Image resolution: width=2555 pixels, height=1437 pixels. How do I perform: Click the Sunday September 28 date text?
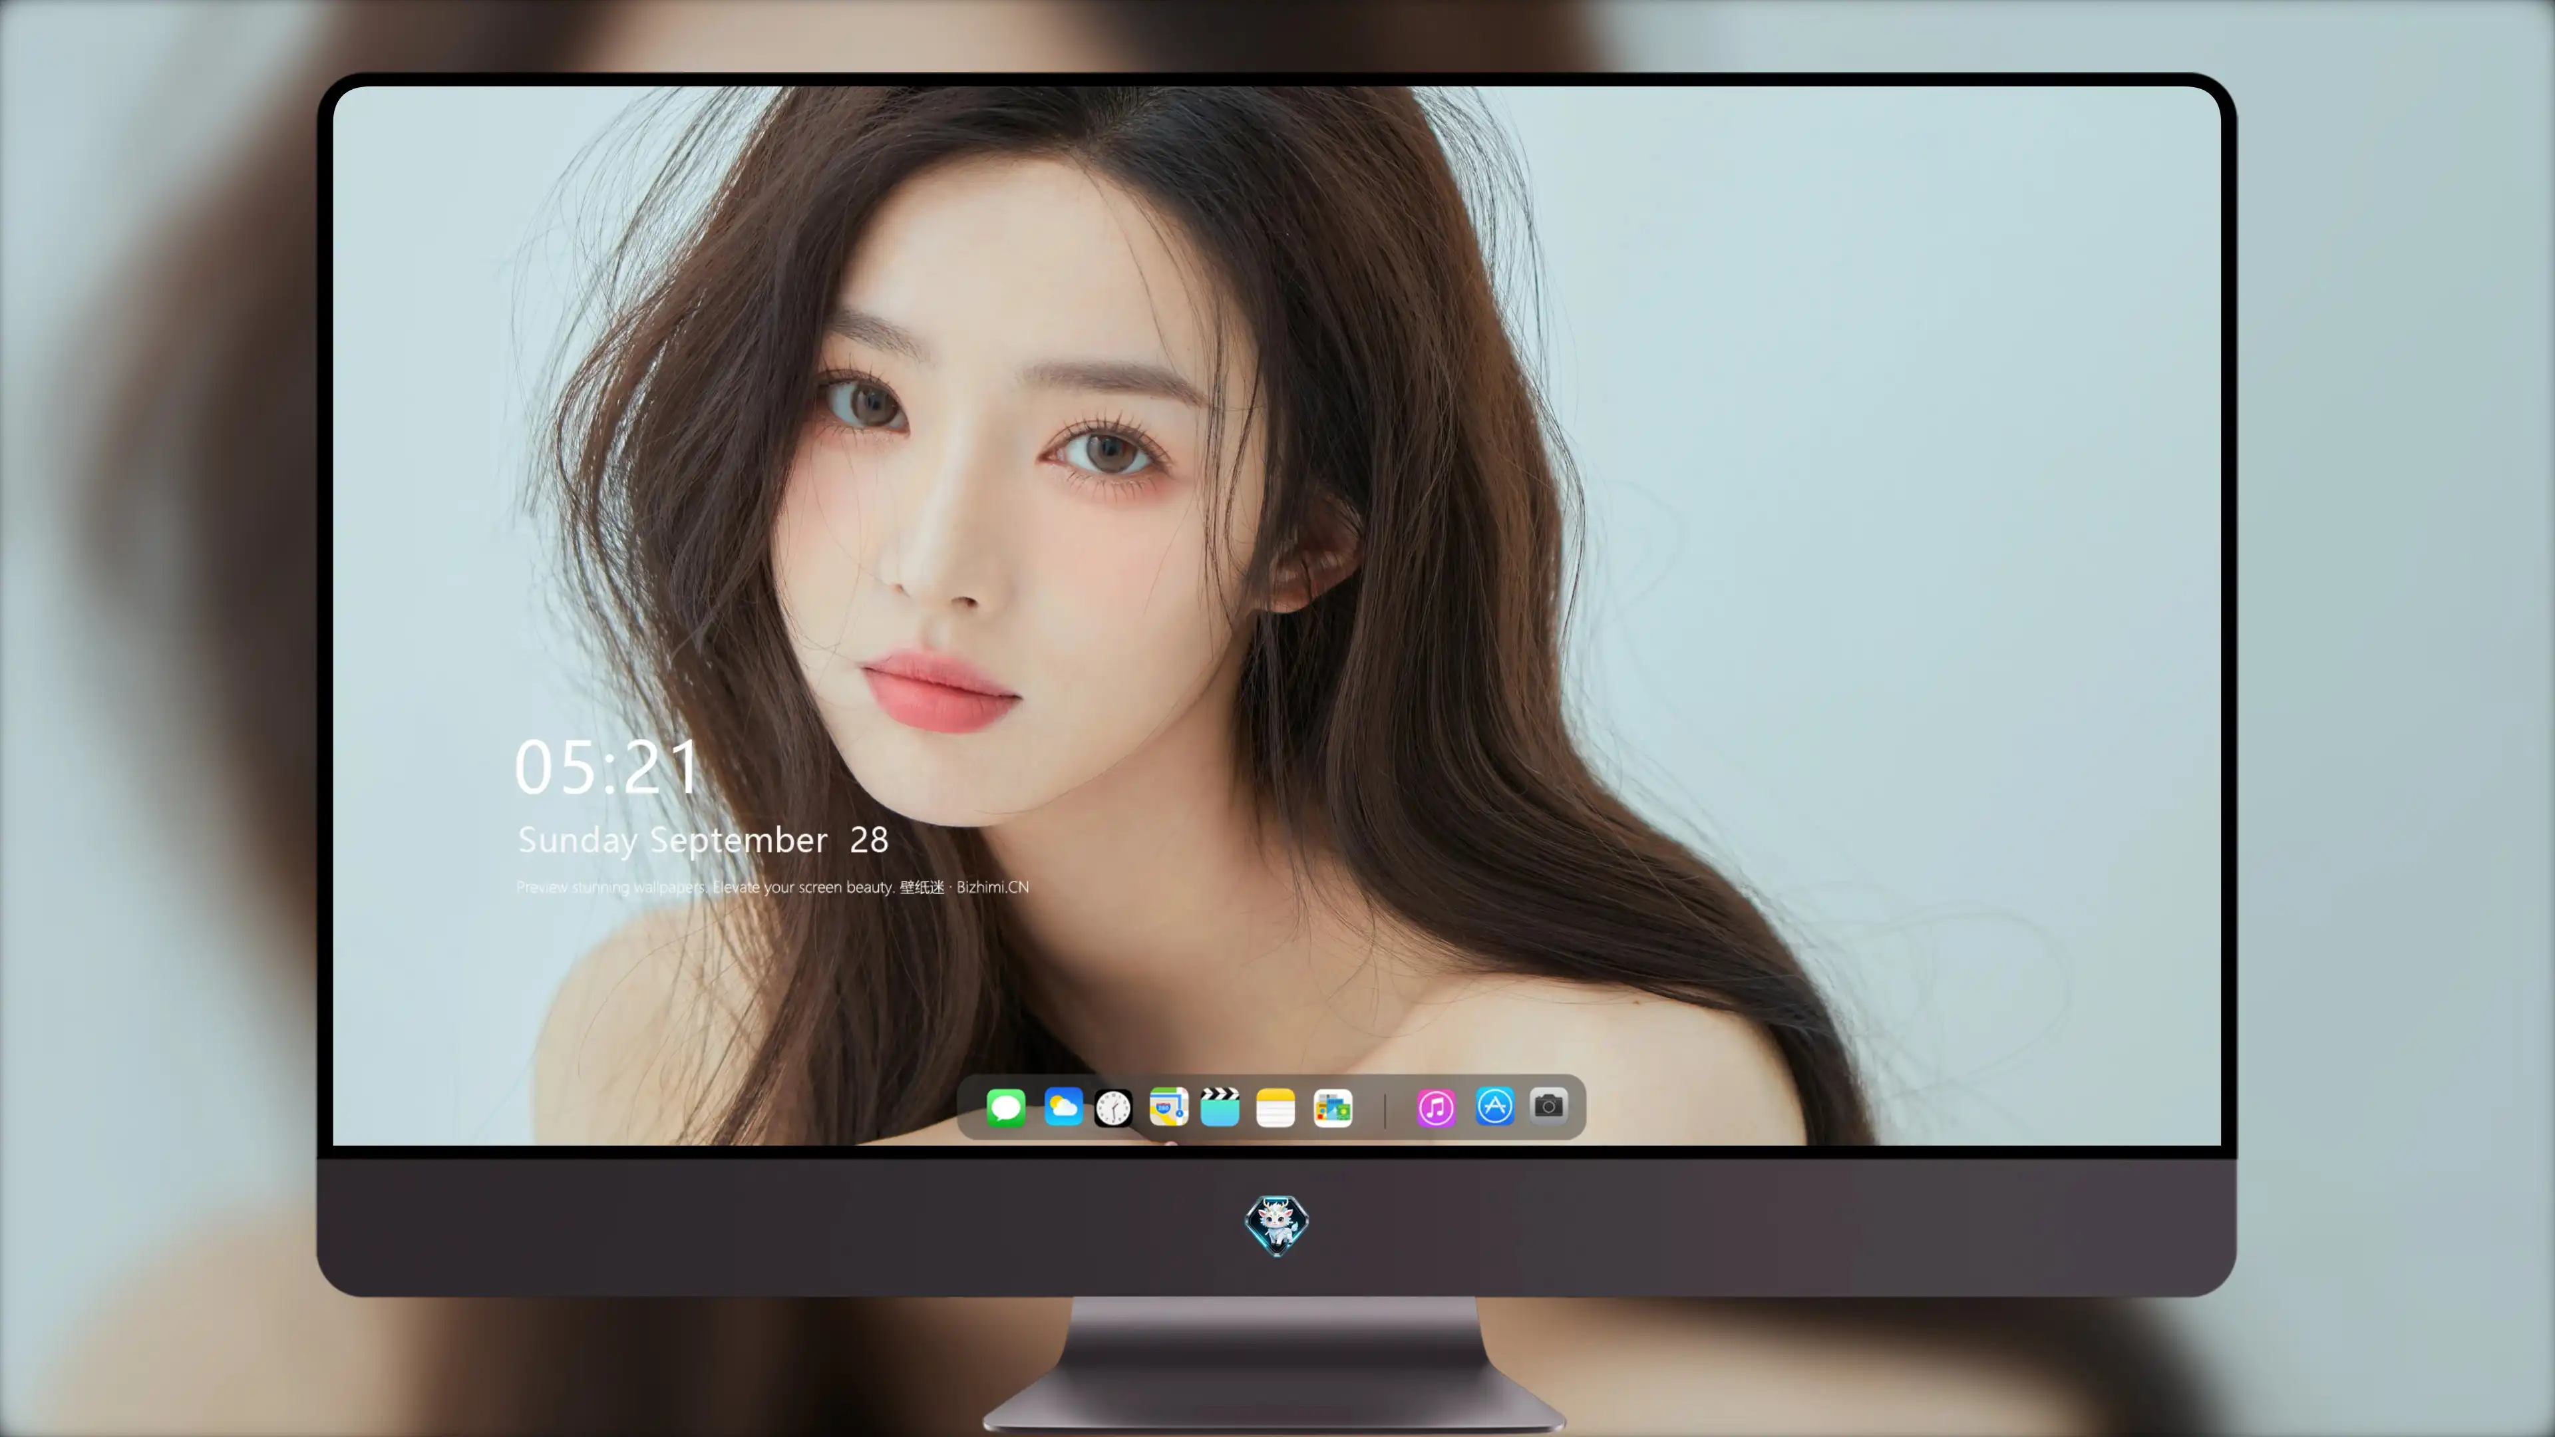(703, 840)
